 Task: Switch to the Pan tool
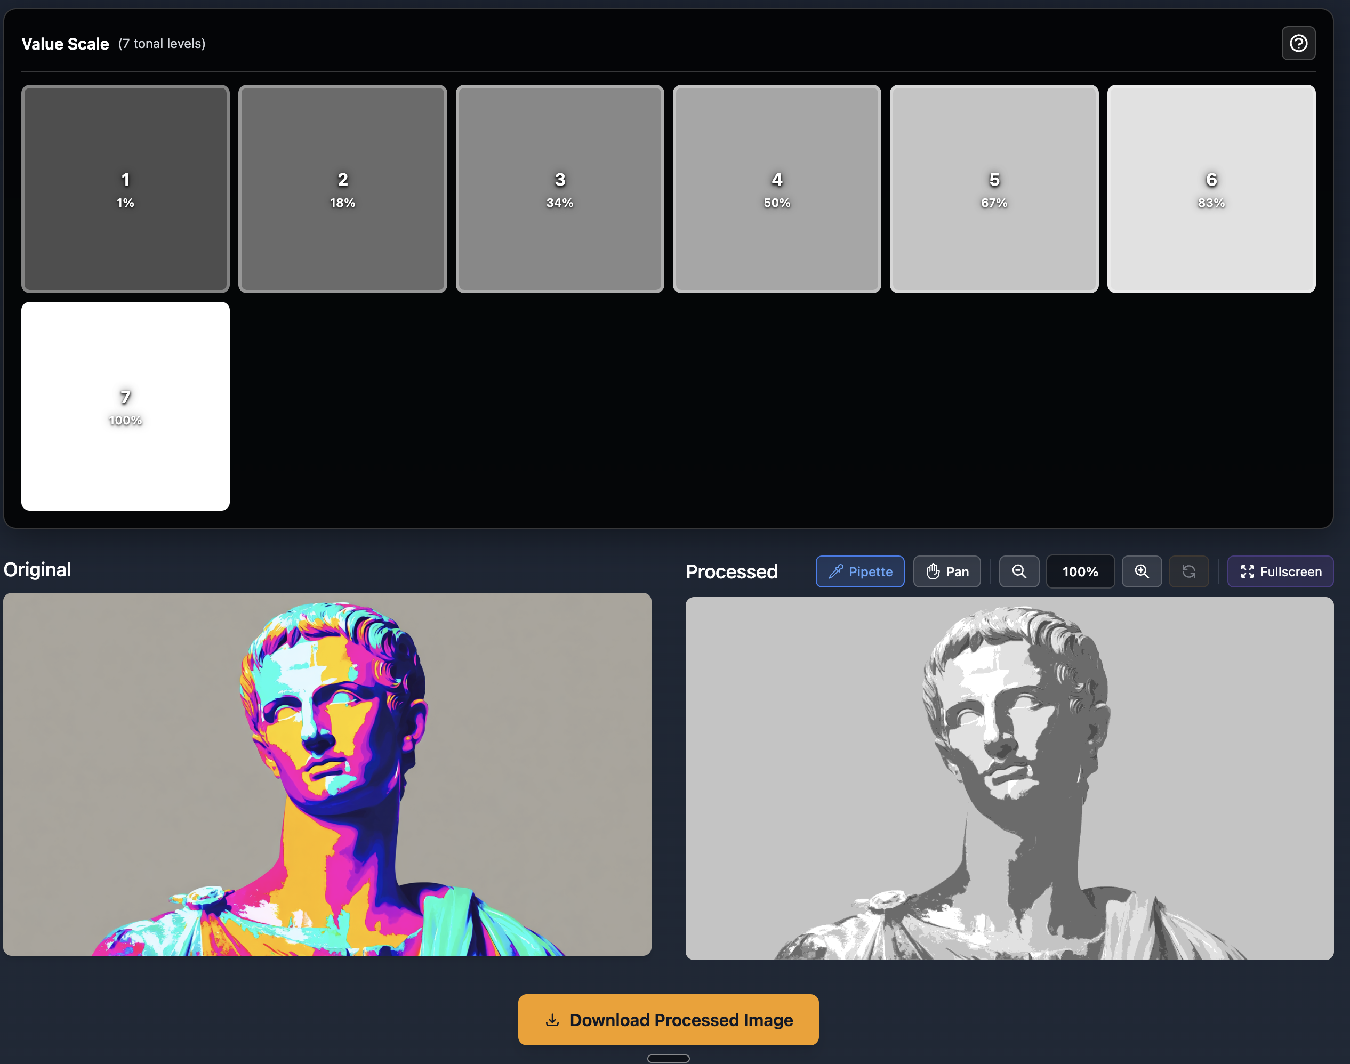(947, 571)
